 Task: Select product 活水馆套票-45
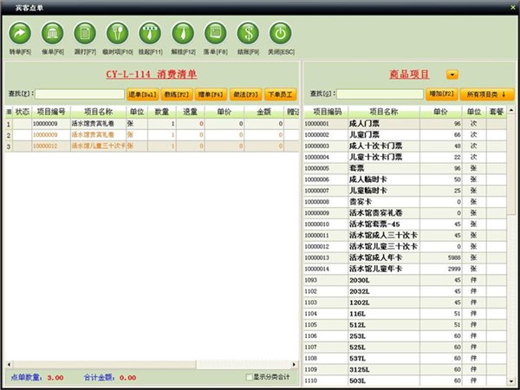click(x=405, y=224)
